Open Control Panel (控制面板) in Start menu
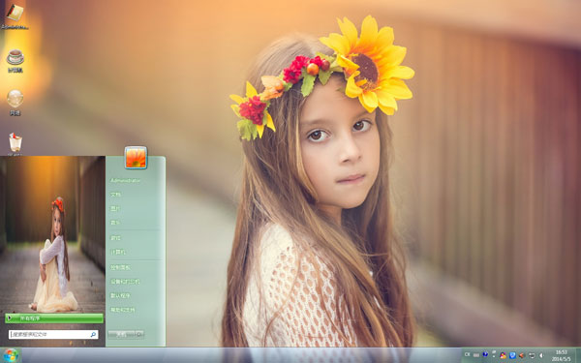581x363 pixels. 120,267
